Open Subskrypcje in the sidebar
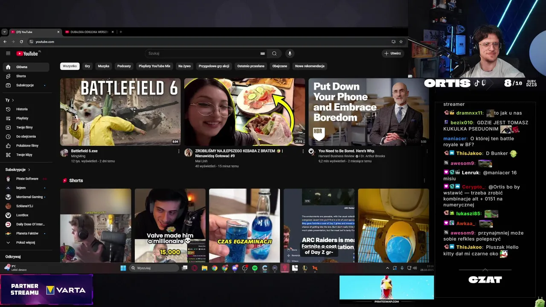 click(26, 85)
